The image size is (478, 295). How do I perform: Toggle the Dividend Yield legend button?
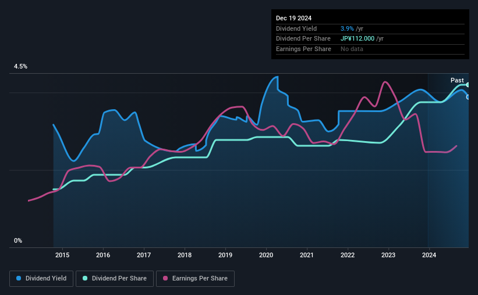(41, 279)
